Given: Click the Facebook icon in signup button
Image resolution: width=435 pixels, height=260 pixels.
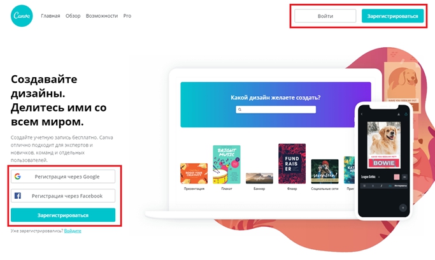Looking at the screenshot, I should [x=17, y=196].
